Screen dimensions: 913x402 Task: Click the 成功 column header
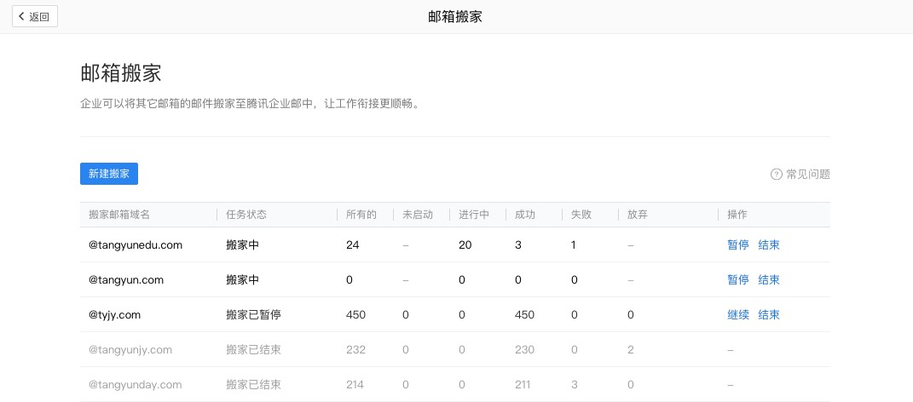tap(525, 215)
